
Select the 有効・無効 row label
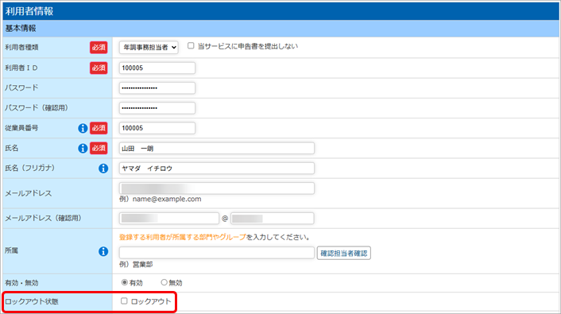pos(21,283)
